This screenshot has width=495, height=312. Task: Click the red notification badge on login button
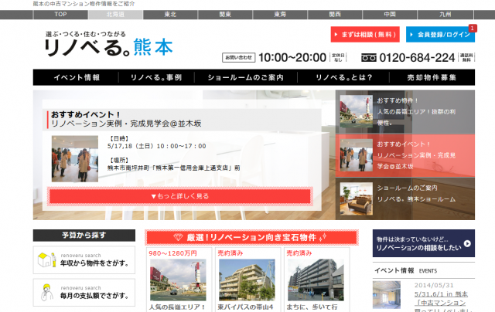click(472, 28)
